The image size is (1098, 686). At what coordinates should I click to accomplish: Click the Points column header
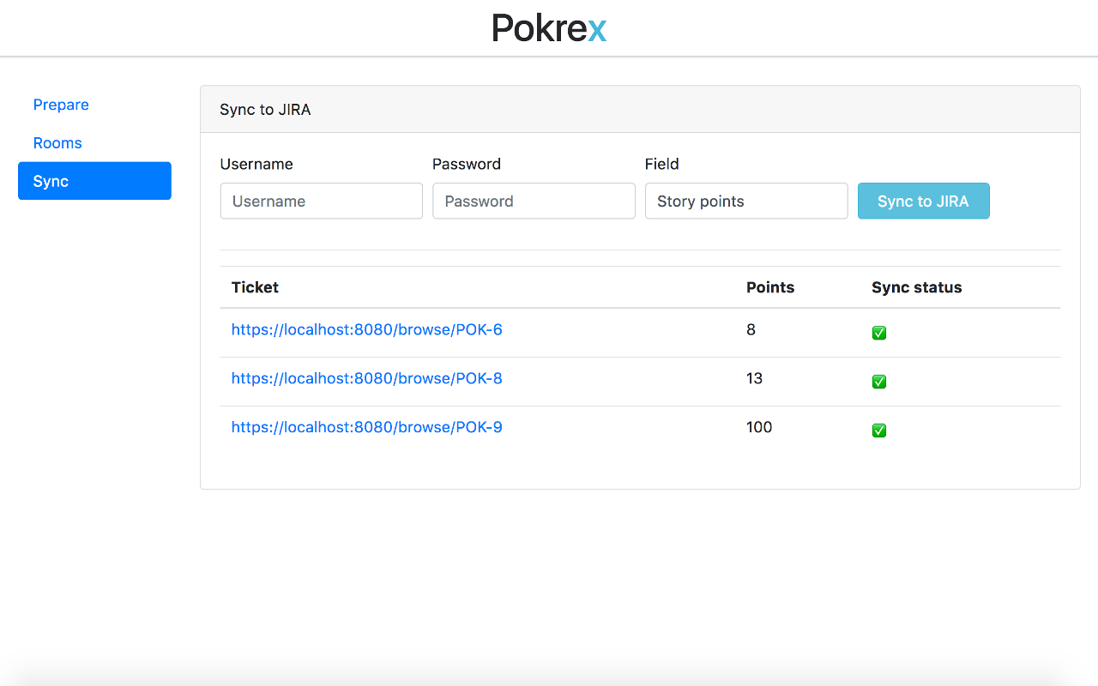coord(770,287)
